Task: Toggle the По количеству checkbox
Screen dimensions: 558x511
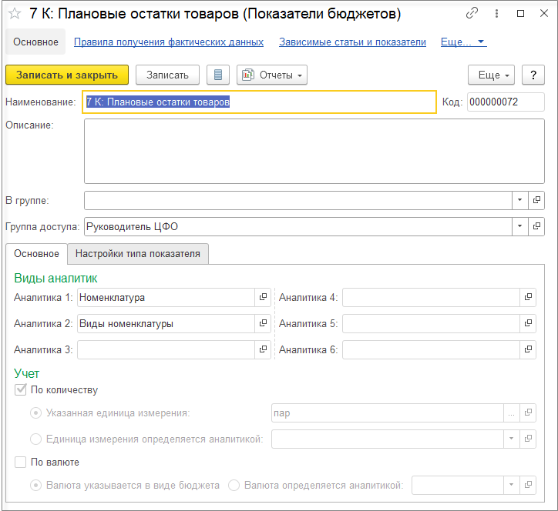Action: click(x=21, y=390)
